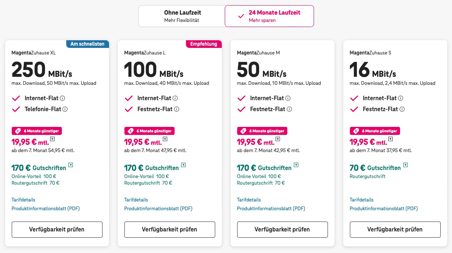Open Tarifdetails for MagentaZuhause XL
This screenshot has width=452, height=253.
point(23,200)
